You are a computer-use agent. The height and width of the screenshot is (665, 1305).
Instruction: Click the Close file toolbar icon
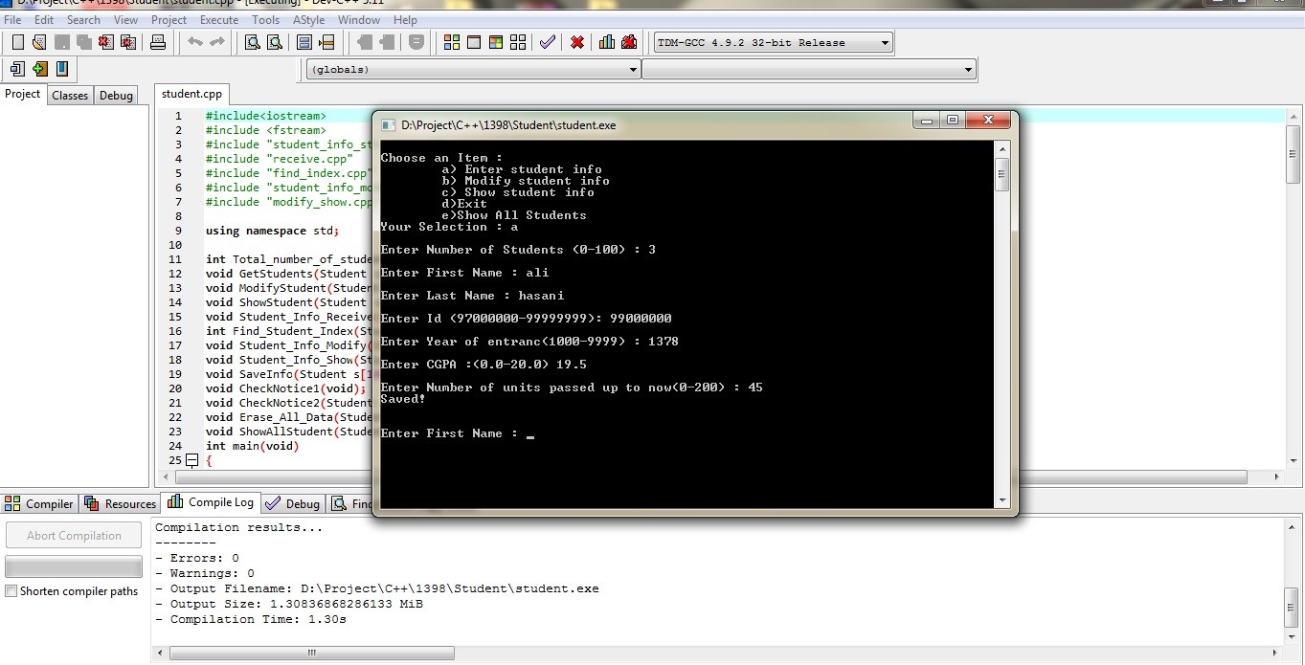(106, 42)
